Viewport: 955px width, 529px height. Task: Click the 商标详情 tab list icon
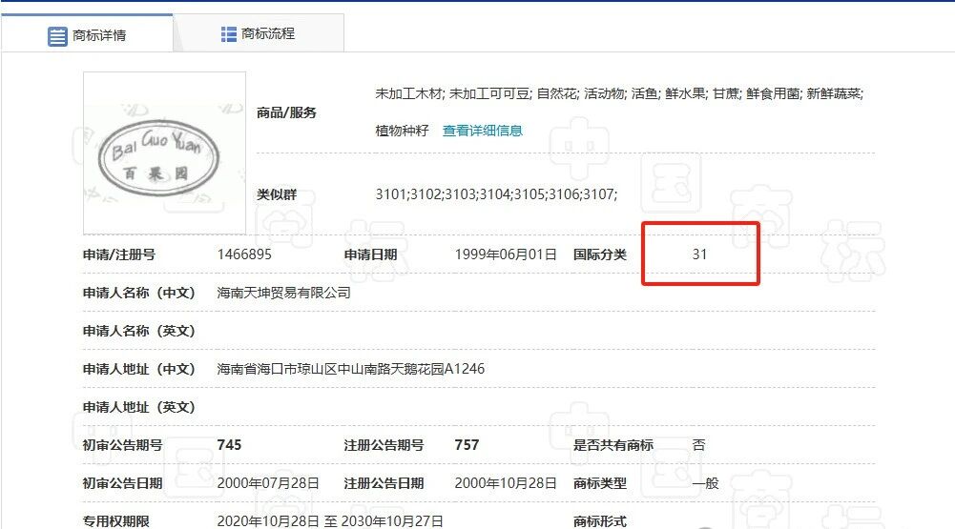(x=57, y=36)
